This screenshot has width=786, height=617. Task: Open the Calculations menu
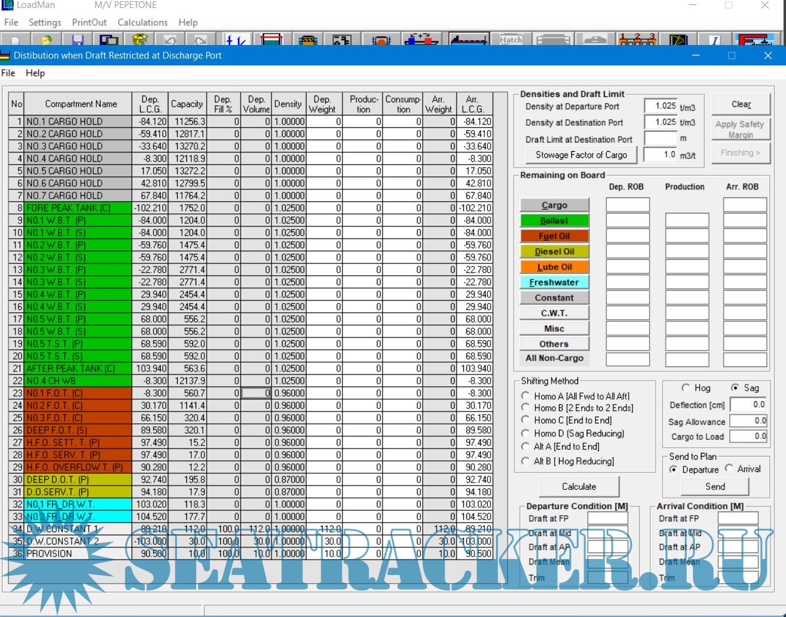[143, 22]
